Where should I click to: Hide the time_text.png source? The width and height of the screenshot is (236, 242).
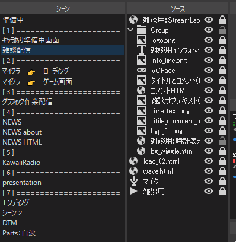click(x=209, y=110)
